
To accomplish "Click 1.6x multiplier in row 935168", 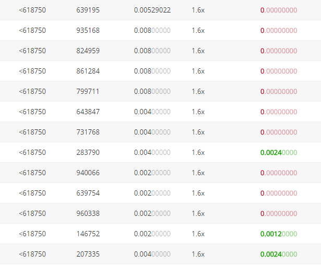I will [198, 30].
